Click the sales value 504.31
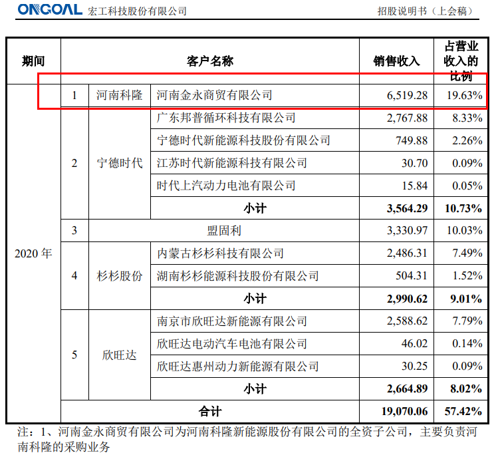This screenshot has width=492, height=453. coord(412,276)
